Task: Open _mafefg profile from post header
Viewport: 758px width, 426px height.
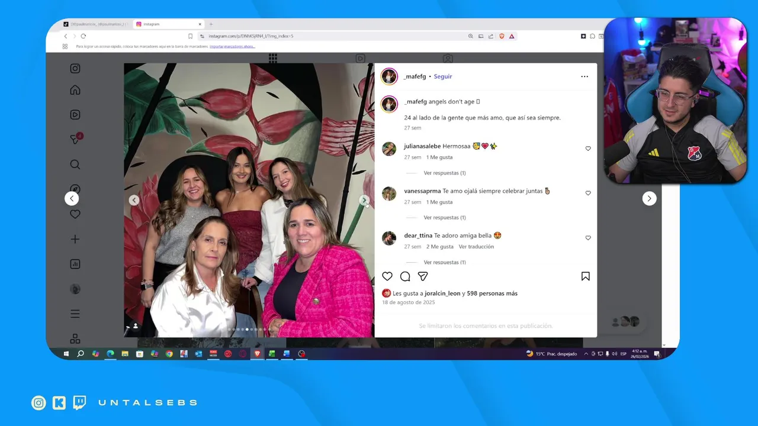Action: click(x=415, y=76)
